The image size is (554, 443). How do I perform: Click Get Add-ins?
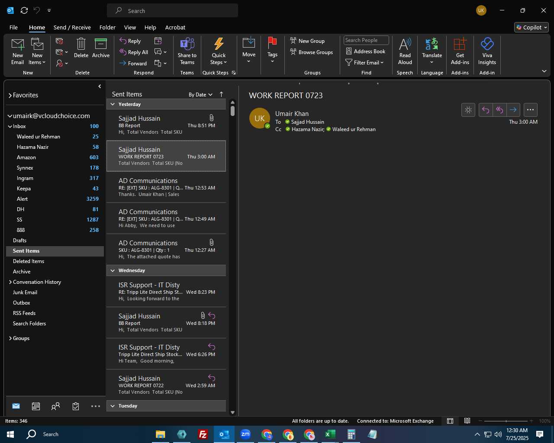[x=460, y=51]
